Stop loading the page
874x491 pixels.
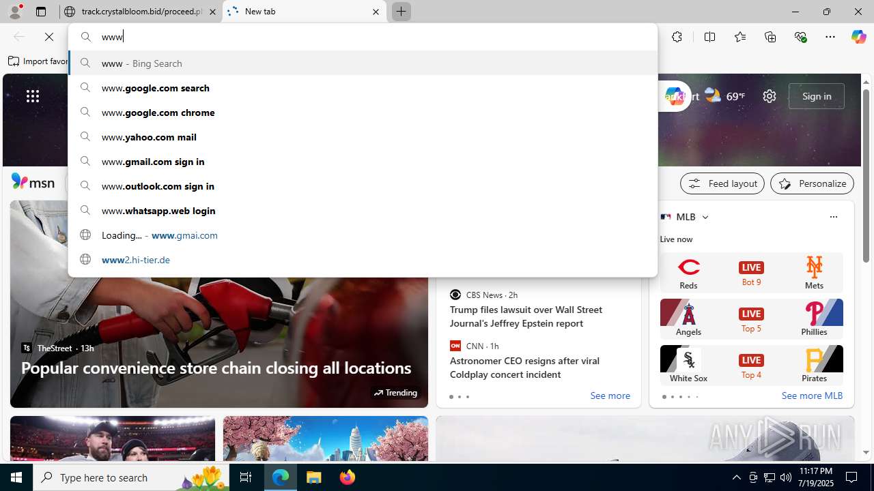pyautogui.click(x=49, y=37)
